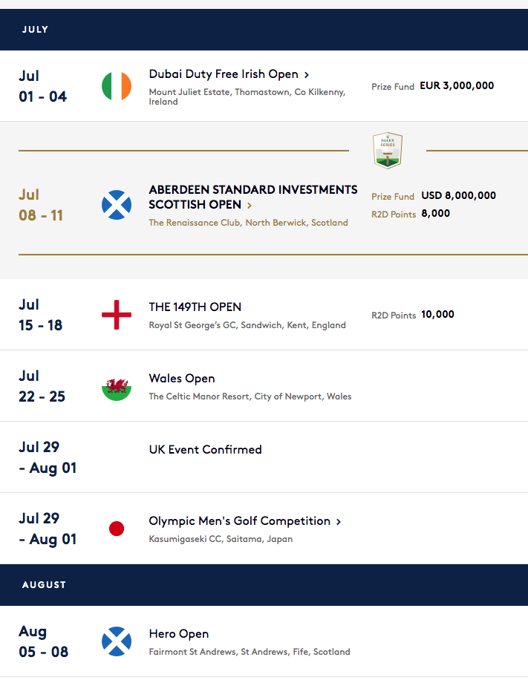
Task: Click the Scotland flag beside Hero Open
Action: click(x=117, y=641)
